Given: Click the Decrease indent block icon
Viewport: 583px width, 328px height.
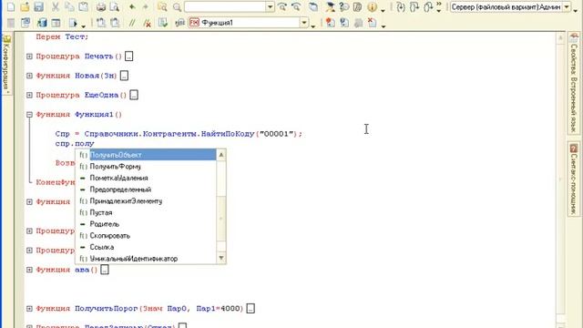Looking at the screenshot, I should [x=115, y=23].
